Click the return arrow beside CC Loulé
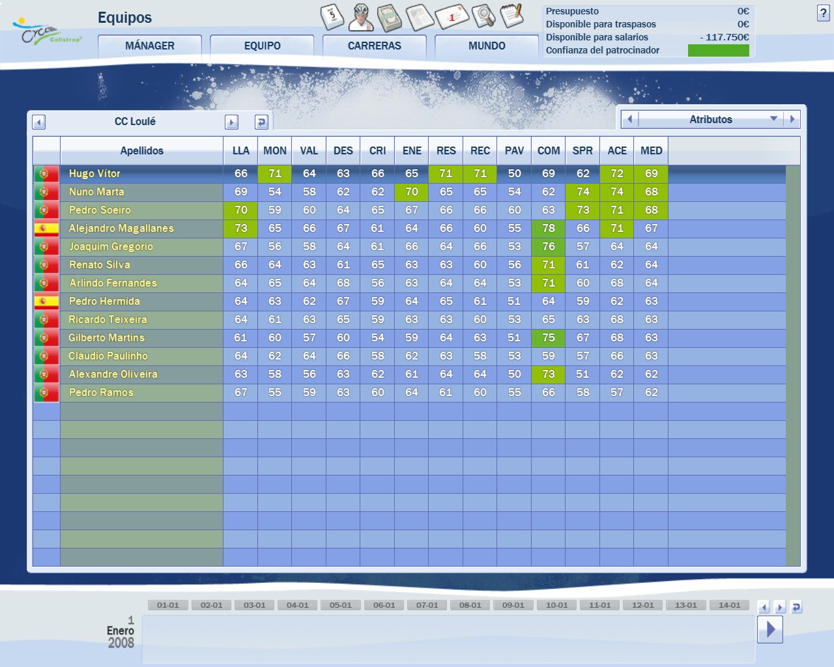 [261, 122]
